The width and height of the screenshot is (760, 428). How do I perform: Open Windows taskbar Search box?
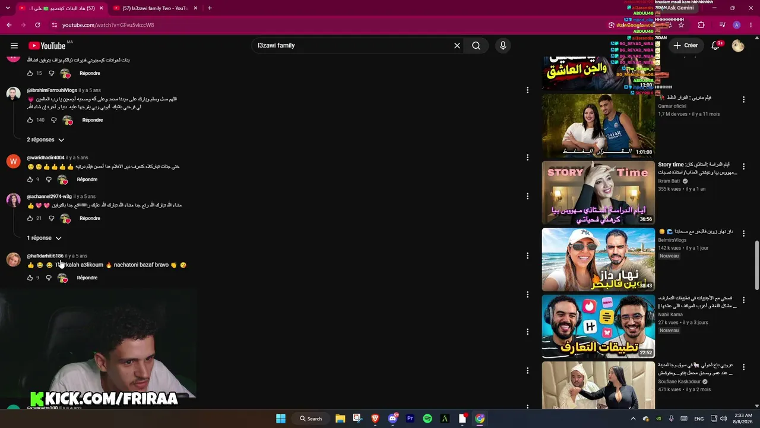(x=311, y=418)
